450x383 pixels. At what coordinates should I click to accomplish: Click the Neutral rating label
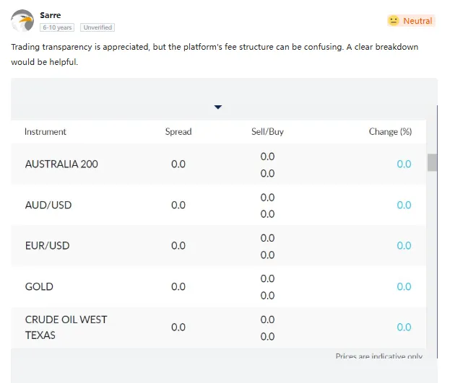point(417,21)
